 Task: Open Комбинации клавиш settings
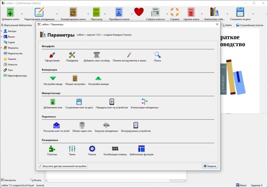tap(115, 151)
